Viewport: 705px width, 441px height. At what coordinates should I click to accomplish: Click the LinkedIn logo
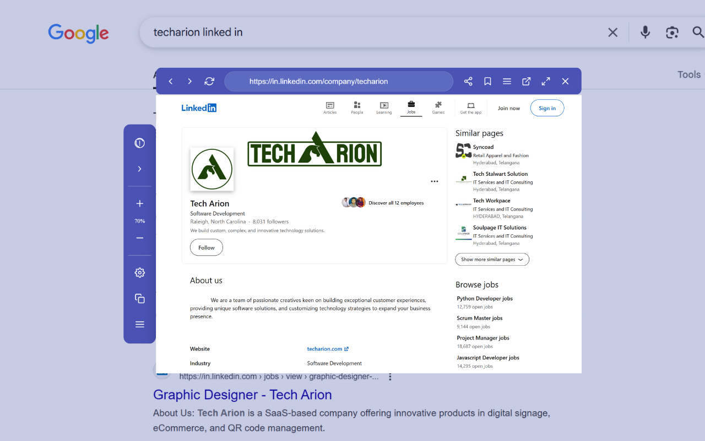[x=199, y=108]
